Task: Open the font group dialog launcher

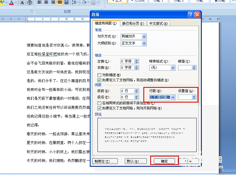Action: pyautogui.click(x=32, y=11)
